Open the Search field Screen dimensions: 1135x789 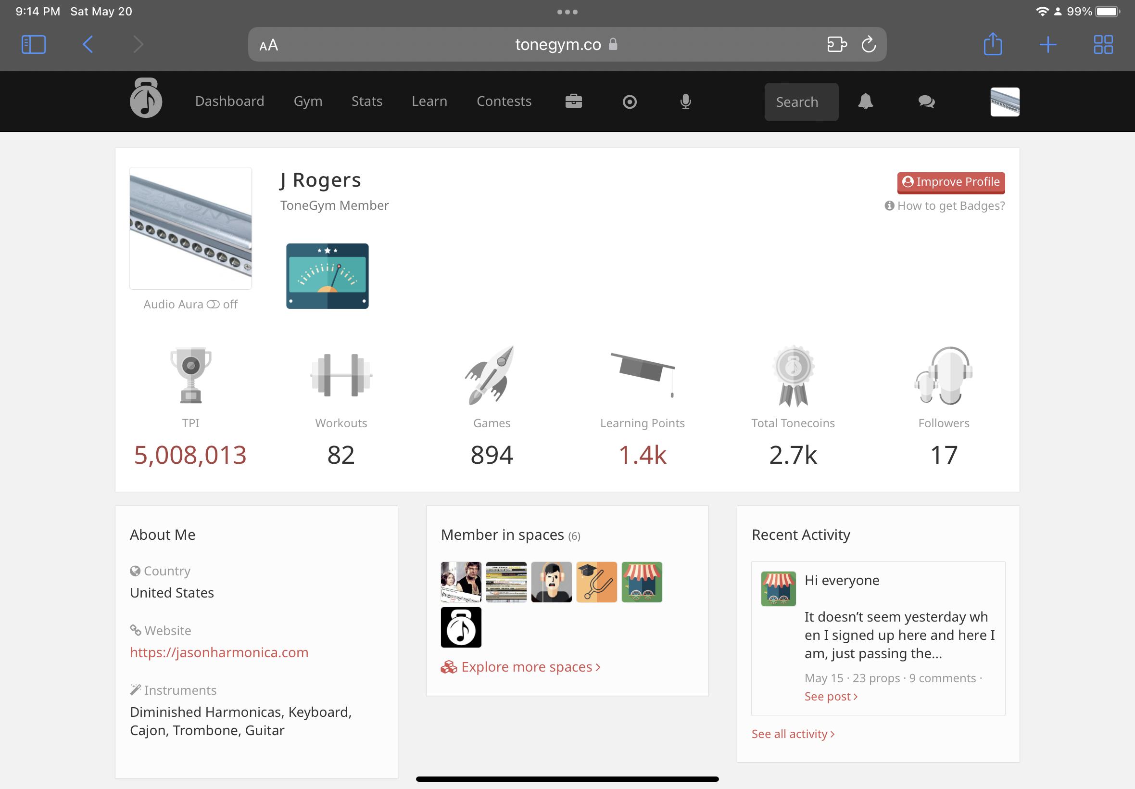coord(800,102)
